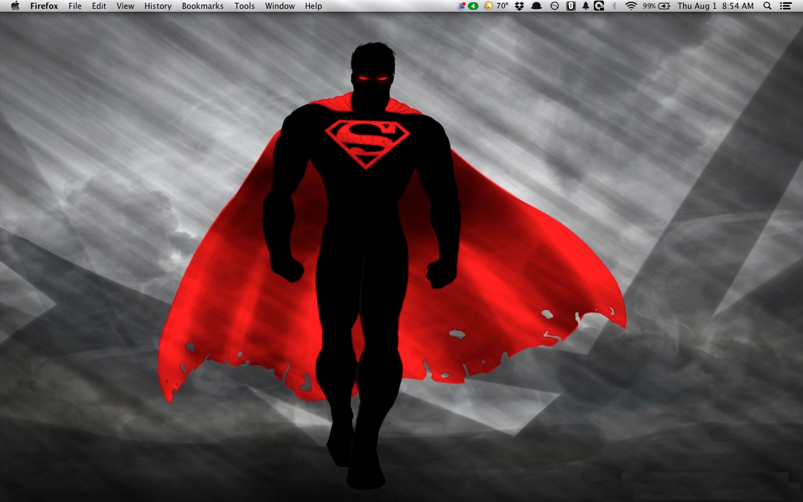Open the History menu

tap(158, 6)
